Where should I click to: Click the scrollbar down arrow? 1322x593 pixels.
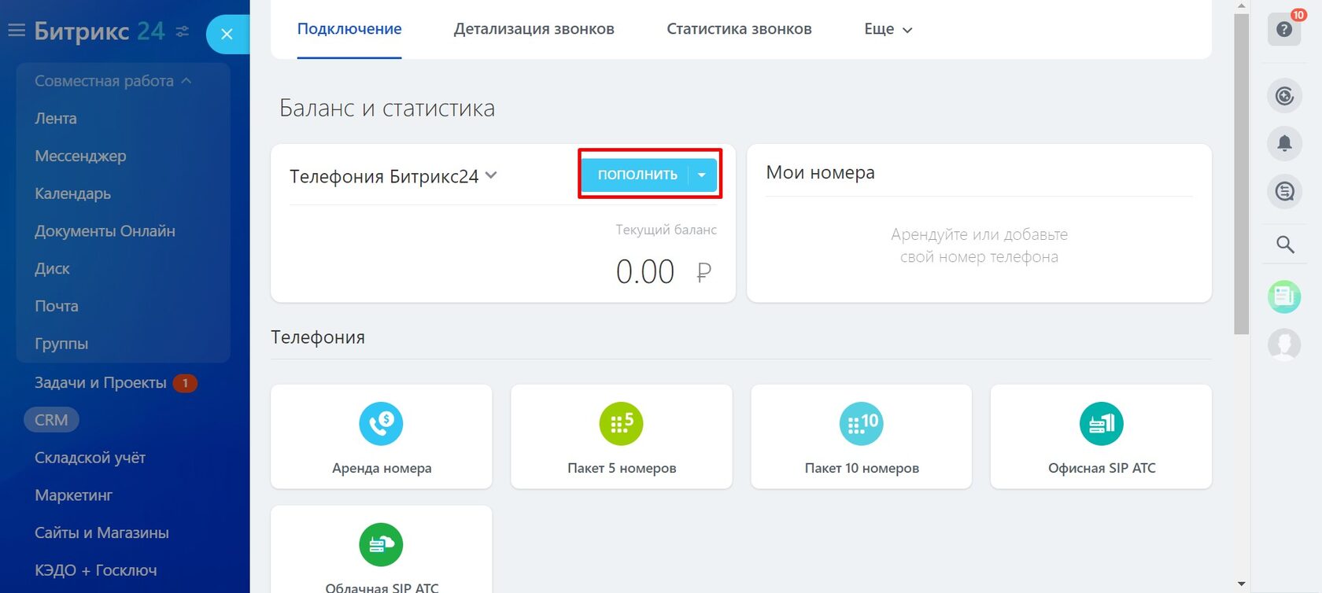point(1242,584)
